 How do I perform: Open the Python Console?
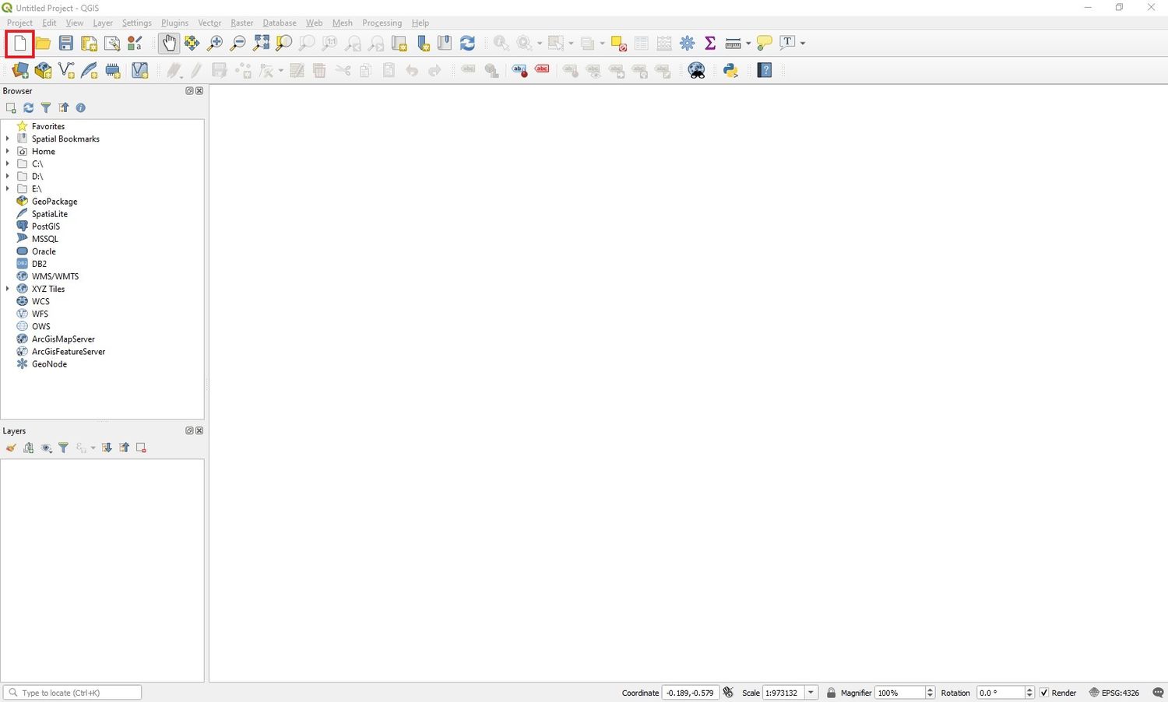[x=730, y=70]
